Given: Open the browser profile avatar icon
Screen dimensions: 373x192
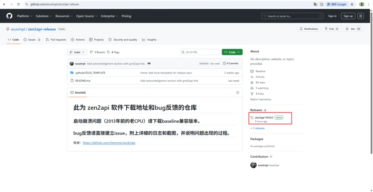Looking at the screenshot, I should 362,4.
